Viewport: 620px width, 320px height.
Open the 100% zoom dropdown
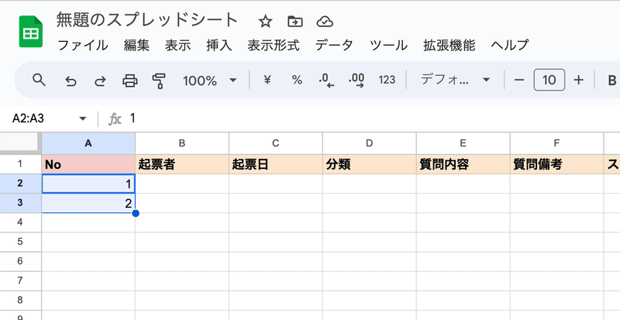(209, 81)
